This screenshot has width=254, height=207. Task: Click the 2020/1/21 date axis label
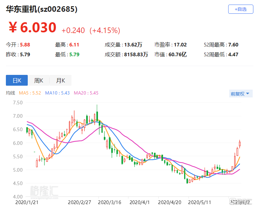(27, 202)
